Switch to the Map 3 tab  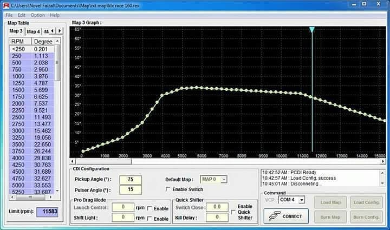click(x=16, y=31)
